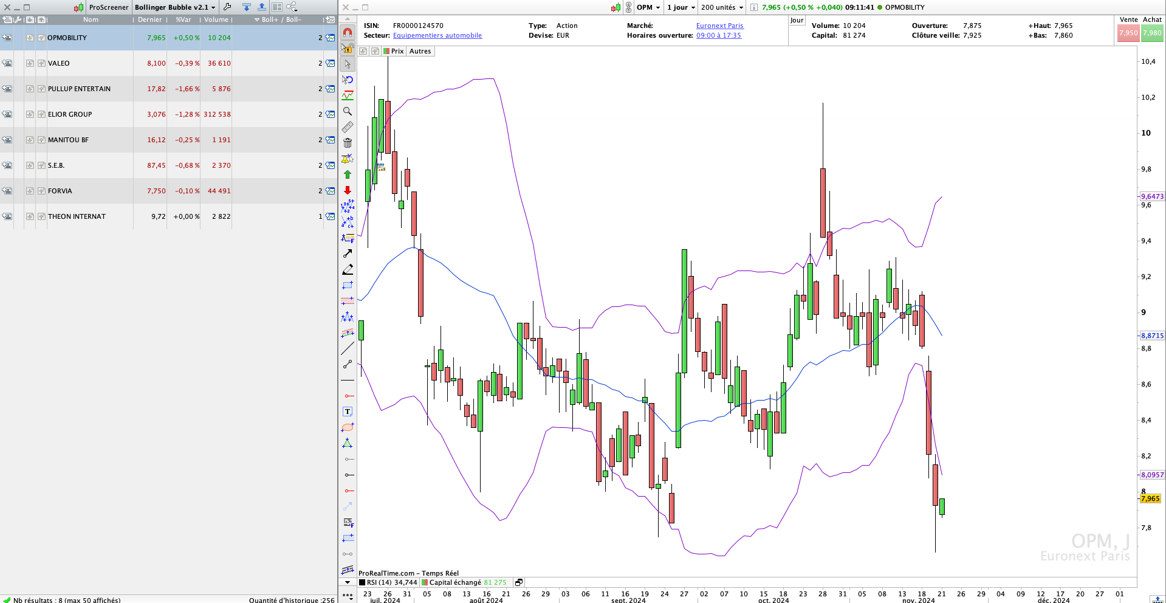Viewport: 1166px width, 603px height.
Task: Select the magnifier zoom tool
Action: pos(348,111)
